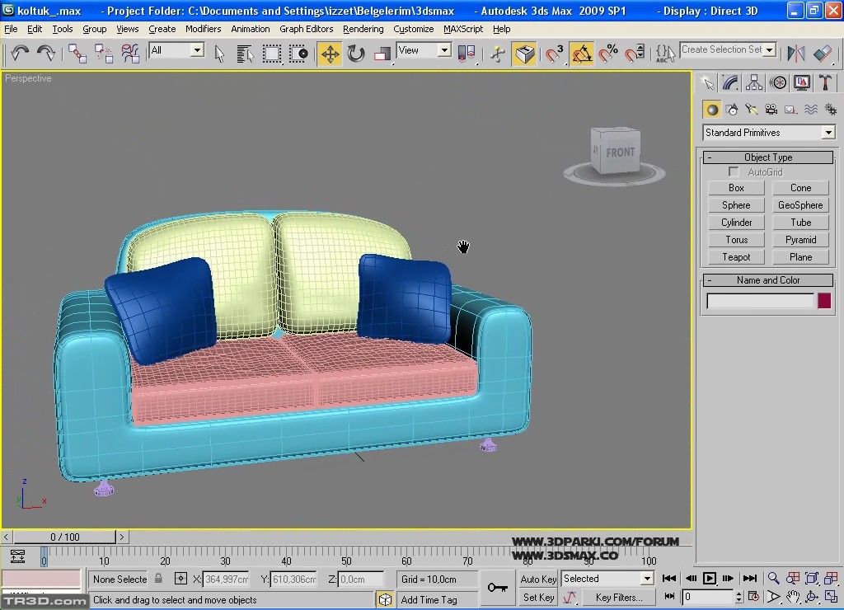Switch to the Cameras category icon

click(771, 109)
